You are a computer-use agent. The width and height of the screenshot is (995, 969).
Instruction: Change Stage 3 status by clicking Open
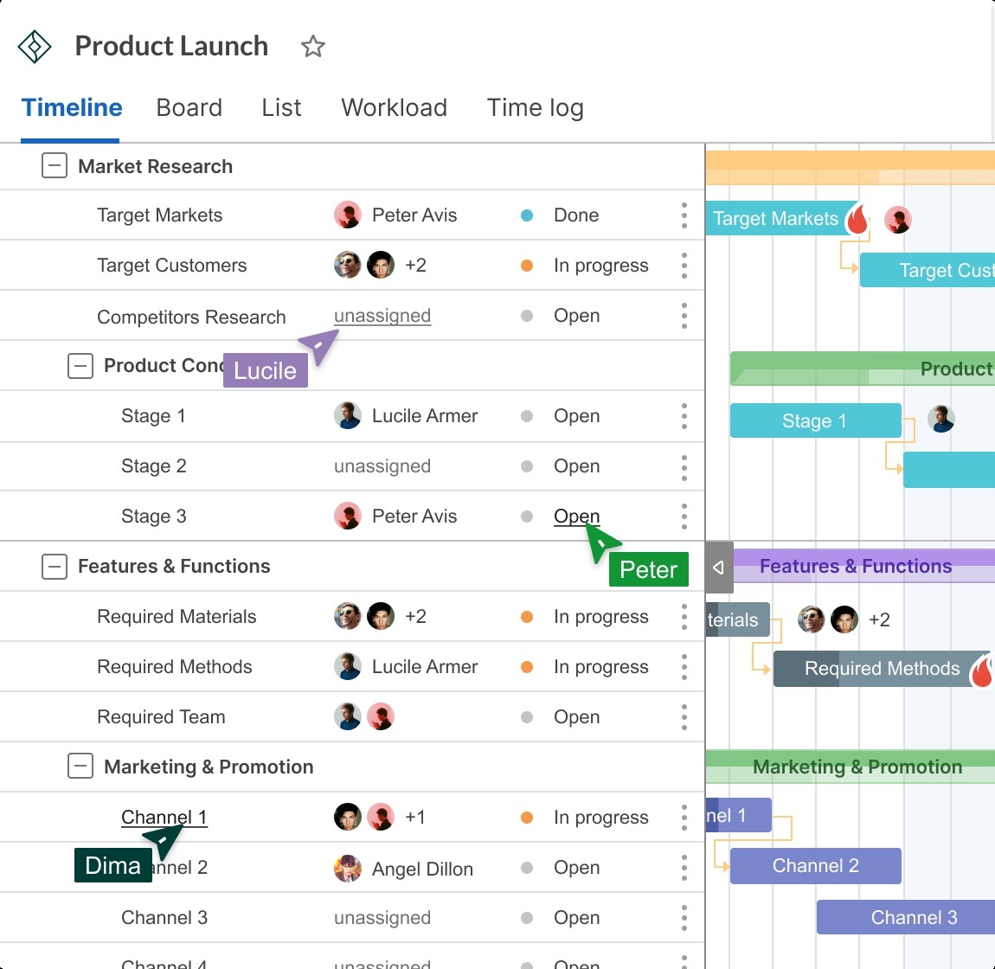576,516
